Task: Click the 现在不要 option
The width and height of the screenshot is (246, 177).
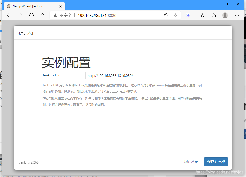Action: coord(191,162)
